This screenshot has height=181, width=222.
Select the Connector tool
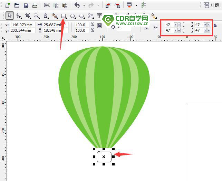pos(91,16)
